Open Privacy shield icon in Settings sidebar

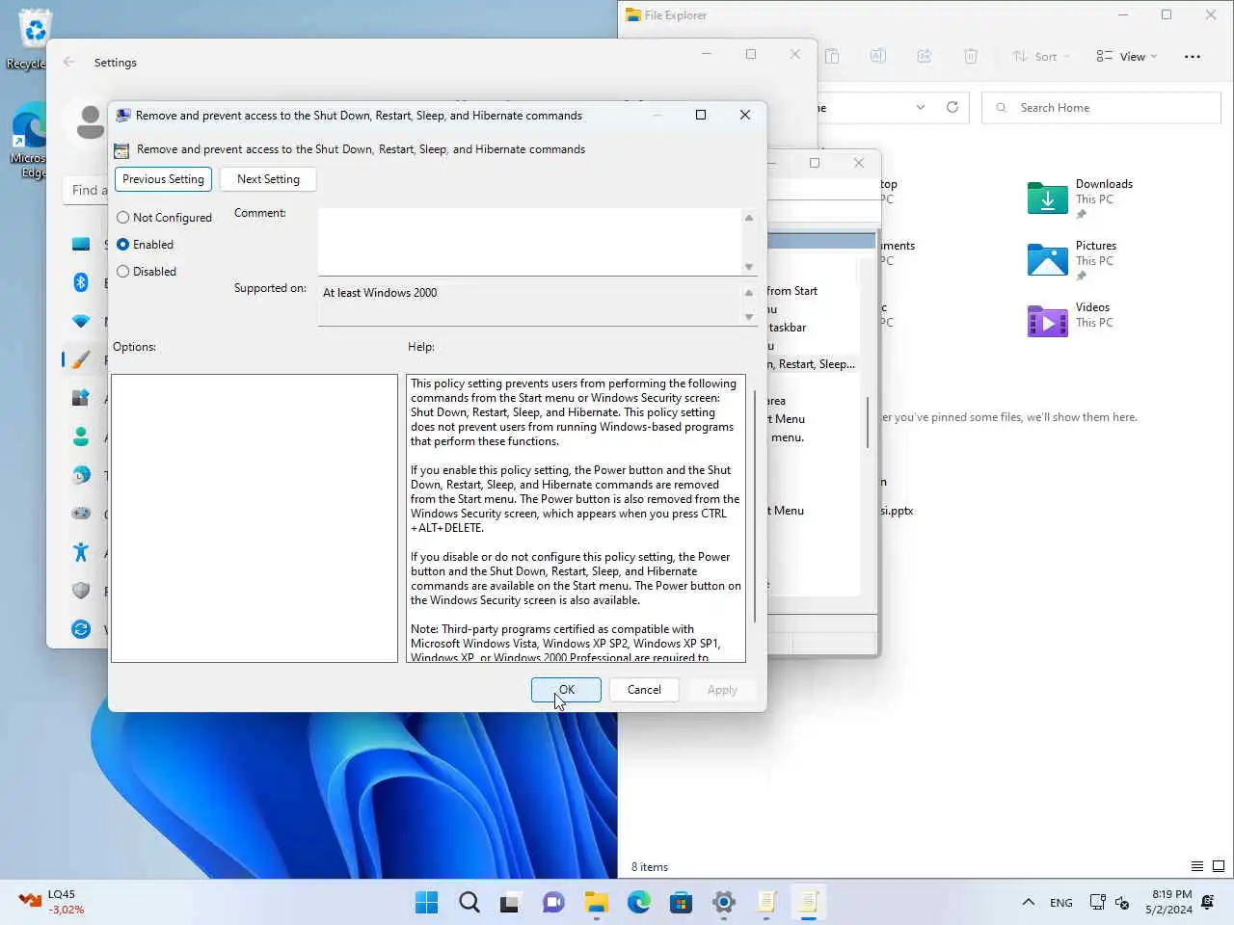(81, 591)
